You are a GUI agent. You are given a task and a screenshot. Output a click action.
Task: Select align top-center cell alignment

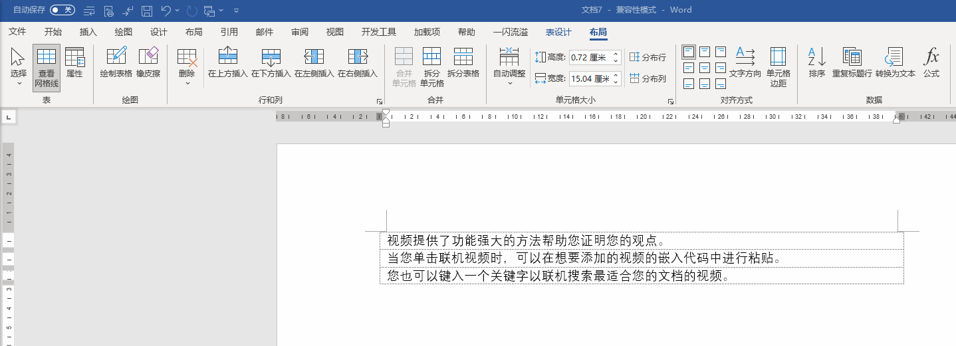[705, 52]
